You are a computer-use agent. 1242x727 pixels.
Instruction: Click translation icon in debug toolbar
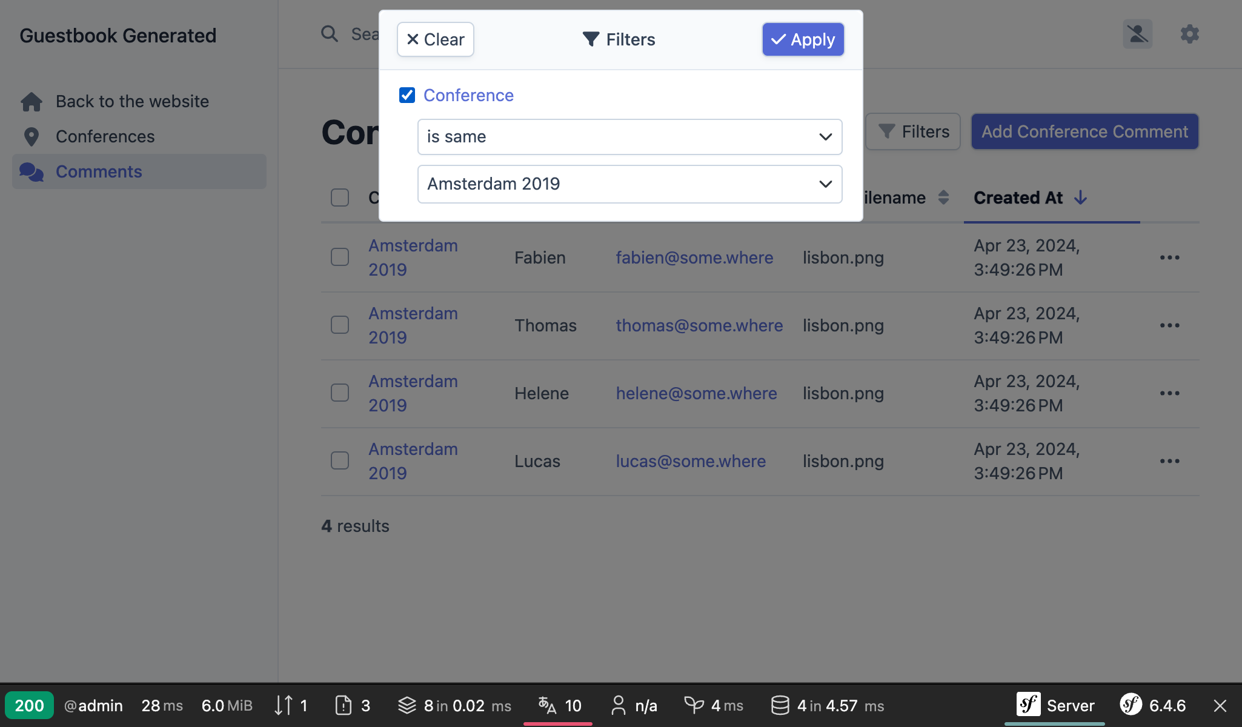[547, 705]
